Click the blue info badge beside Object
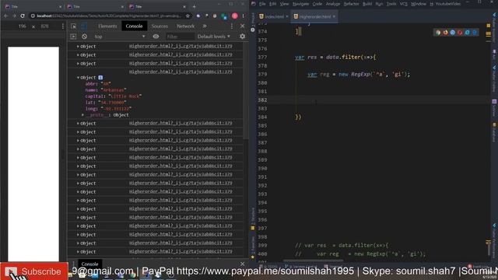 click(100, 78)
